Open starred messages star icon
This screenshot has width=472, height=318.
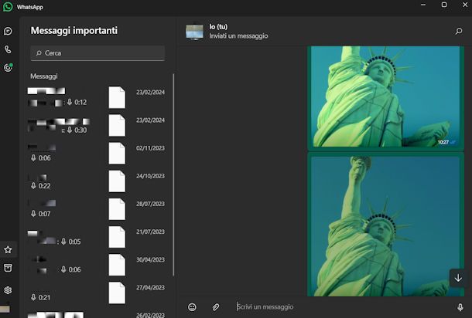(x=8, y=249)
